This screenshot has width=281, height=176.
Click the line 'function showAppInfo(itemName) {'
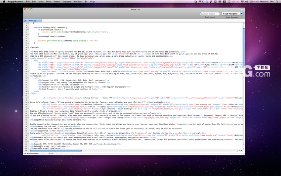pyautogui.click(x=51, y=28)
